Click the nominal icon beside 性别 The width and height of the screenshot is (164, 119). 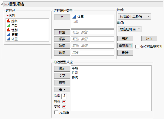point(8,30)
